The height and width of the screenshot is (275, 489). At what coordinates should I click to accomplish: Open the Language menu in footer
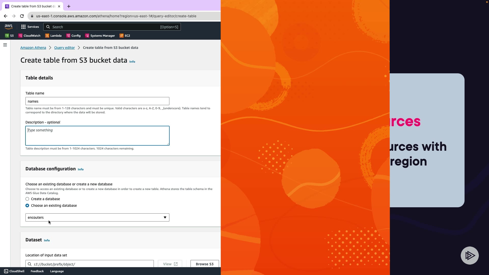pyautogui.click(x=57, y=271)
